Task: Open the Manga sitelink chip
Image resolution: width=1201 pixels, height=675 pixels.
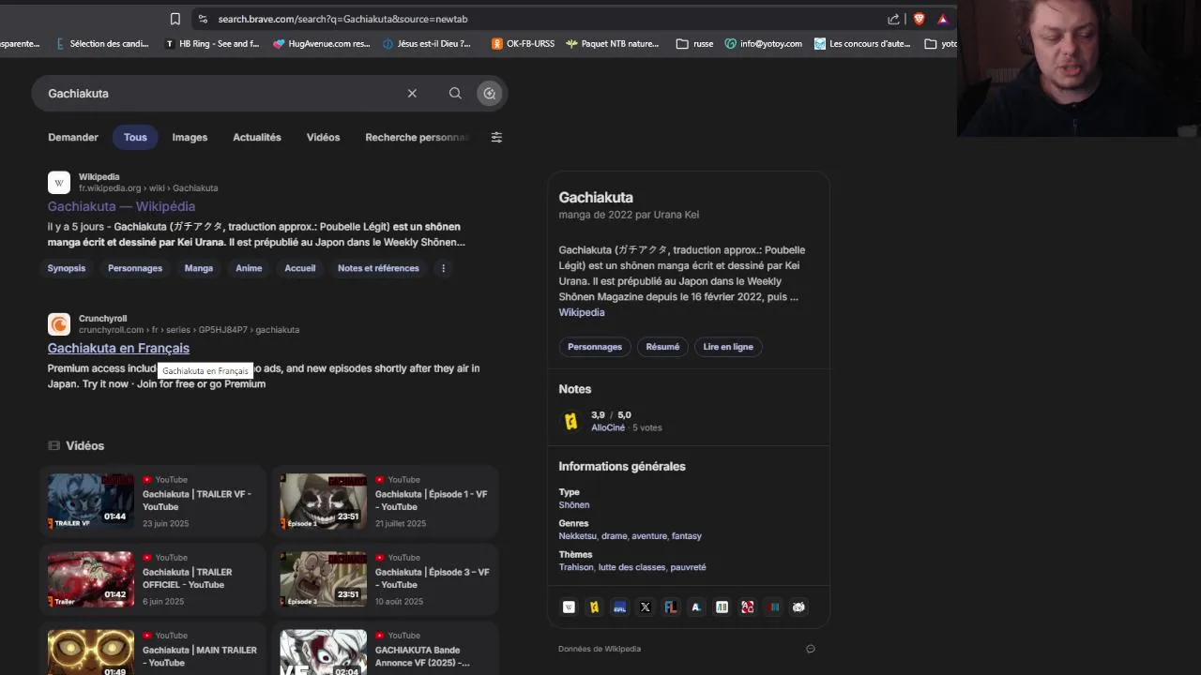Action: (x=199, y=268)
